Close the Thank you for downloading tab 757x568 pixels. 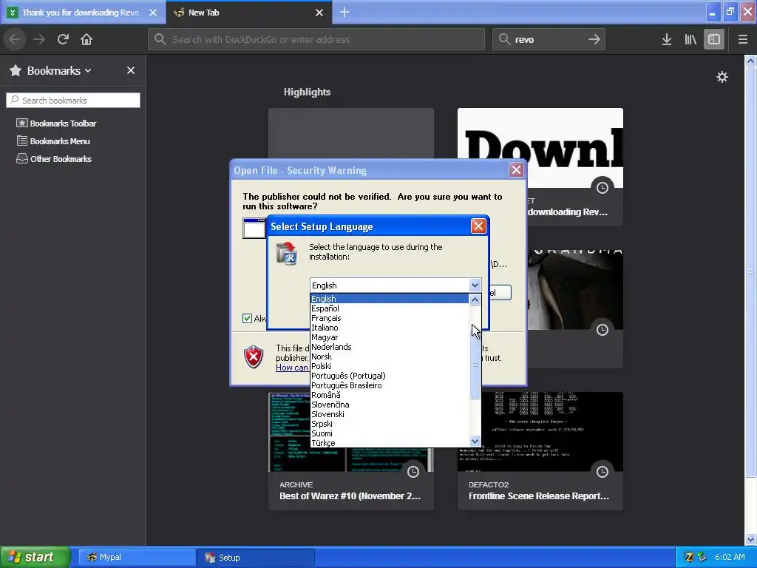tap(153, 13)
